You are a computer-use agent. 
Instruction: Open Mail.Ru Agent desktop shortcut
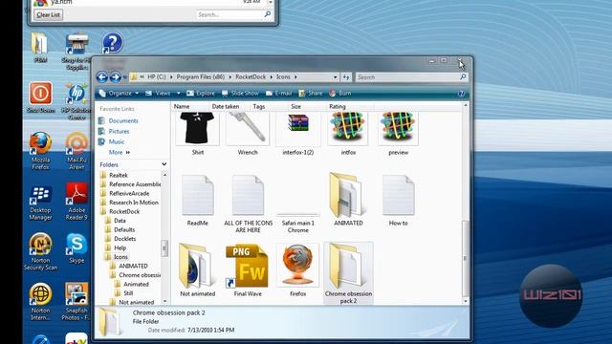click(x=76, y=151)
